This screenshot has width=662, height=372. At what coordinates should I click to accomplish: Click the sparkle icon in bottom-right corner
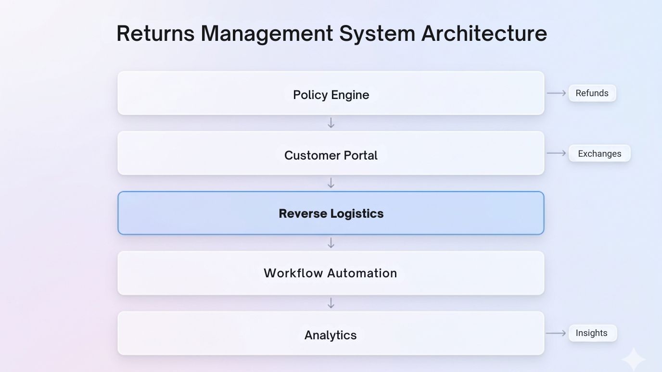[x=634, y=358]
